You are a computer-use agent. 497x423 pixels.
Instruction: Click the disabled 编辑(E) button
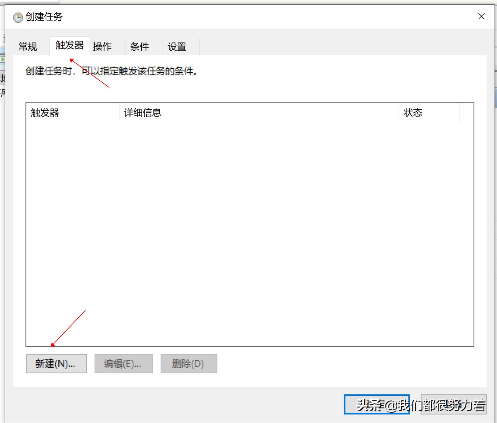click(x=123, y=363)
